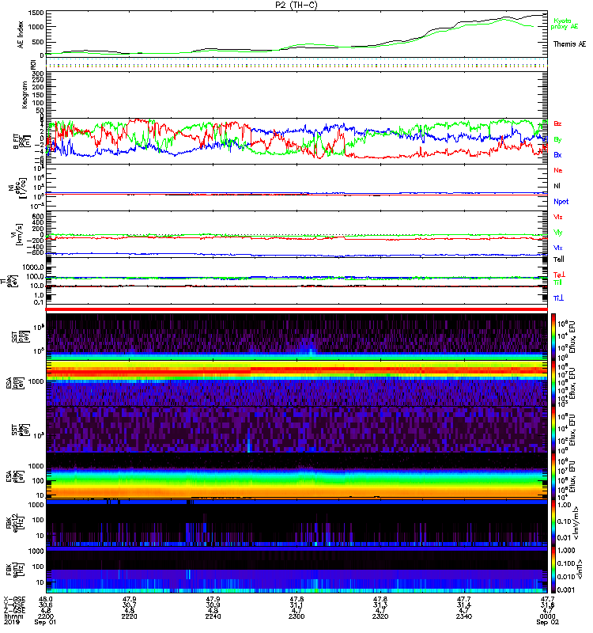This screenshot has height=633, width=593.
Task: Click the 'ESA elec [eV]' spectrogram axis label
Action: [x=15, y=476]
